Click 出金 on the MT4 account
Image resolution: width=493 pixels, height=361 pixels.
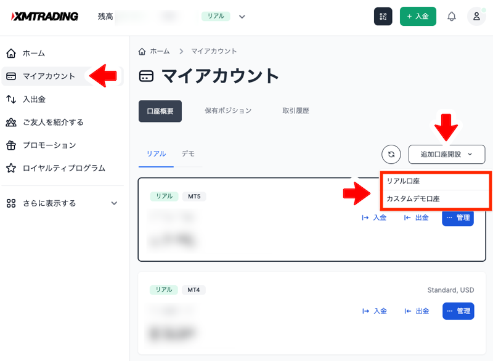tap(417, 311)
